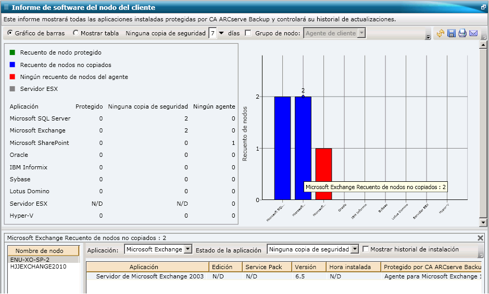Select node HJJEXCHANGE2010 in list
The image size is (489, 294).
(44, 266)
